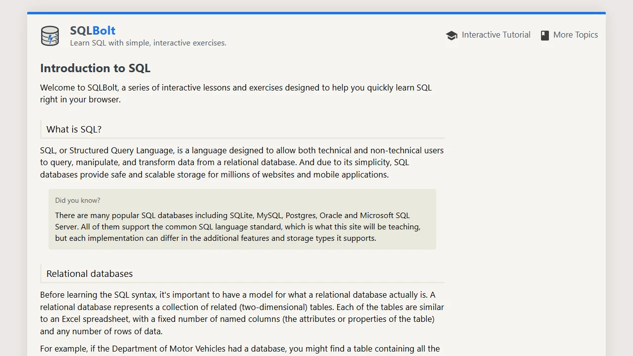Select the graduation cap icon beside Interactive Tutorial
The width and height of the screenshot is (633, 356).
(x=452, y=35)
